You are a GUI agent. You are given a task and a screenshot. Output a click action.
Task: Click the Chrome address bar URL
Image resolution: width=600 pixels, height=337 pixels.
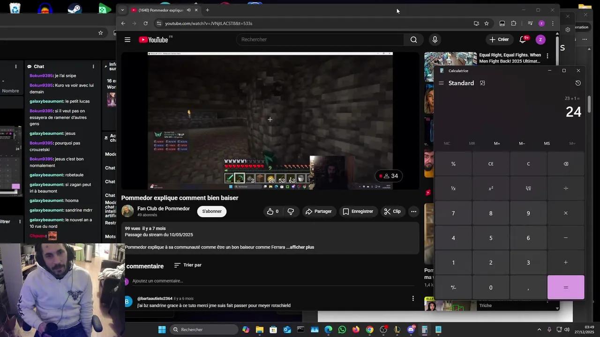pos(209,23)
